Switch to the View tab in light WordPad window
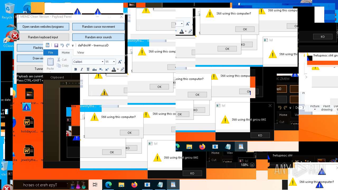This screenshot has height=190, width=338. pos(81,53)
